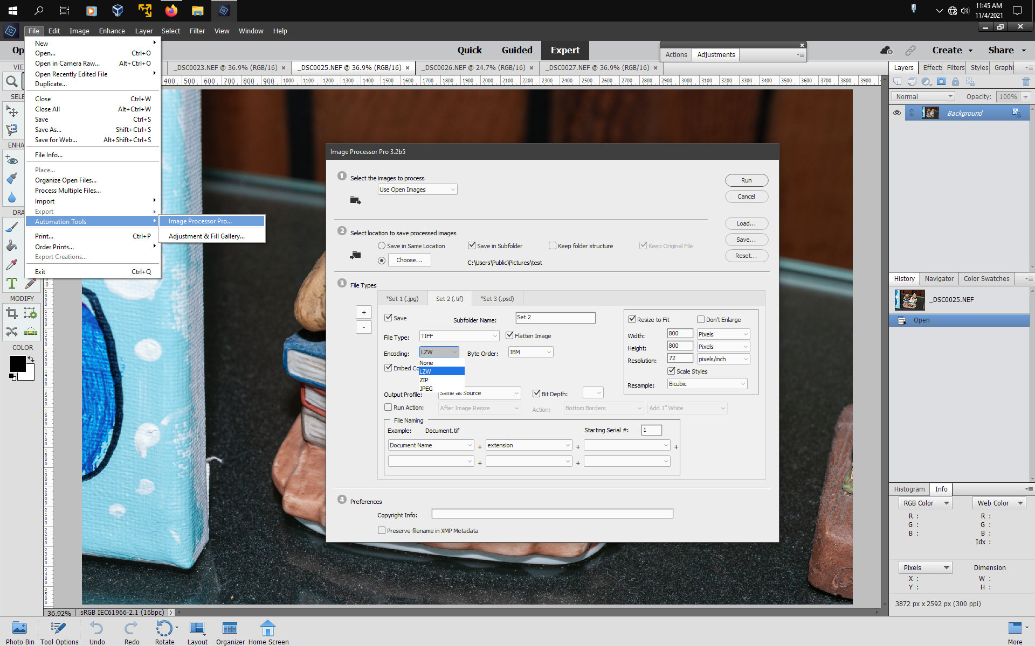Switch to the Set 3 (.psd) tab
The height and width of the screenshot is (646, 1035).
pos(496,298)
